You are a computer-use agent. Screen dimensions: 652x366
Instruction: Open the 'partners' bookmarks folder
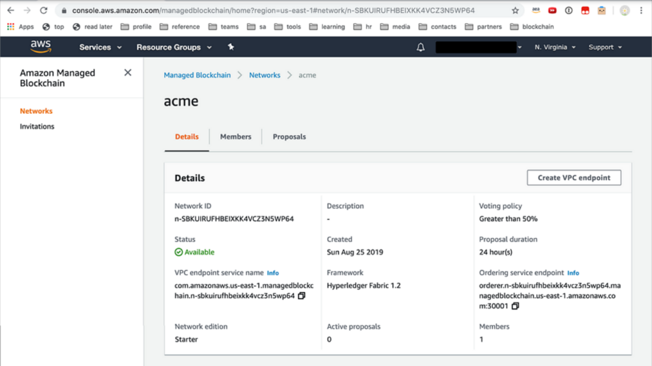click(483, 27)
